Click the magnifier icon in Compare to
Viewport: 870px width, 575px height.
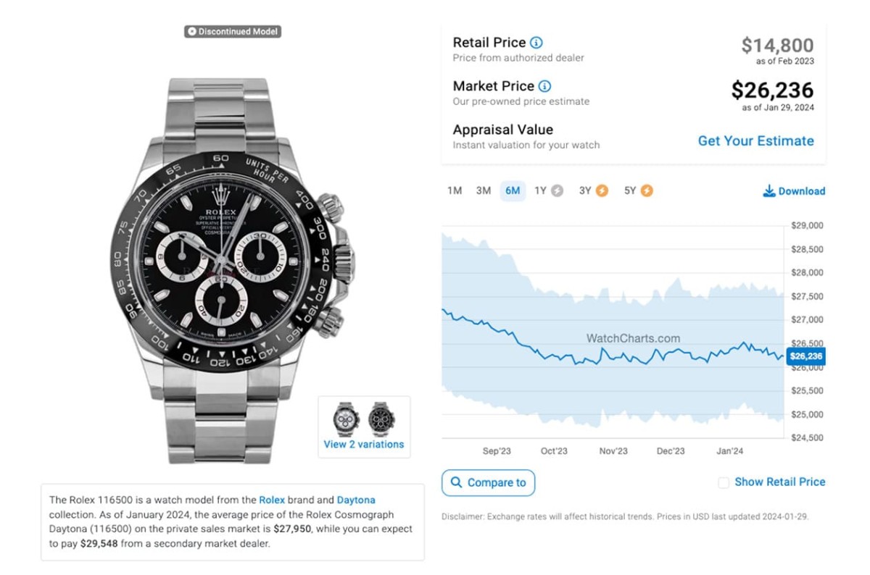(x=456, y=482)
